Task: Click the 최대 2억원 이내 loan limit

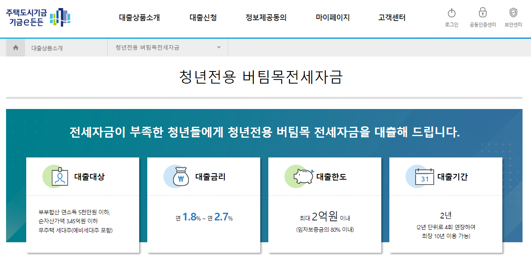Action: (325, 217)
